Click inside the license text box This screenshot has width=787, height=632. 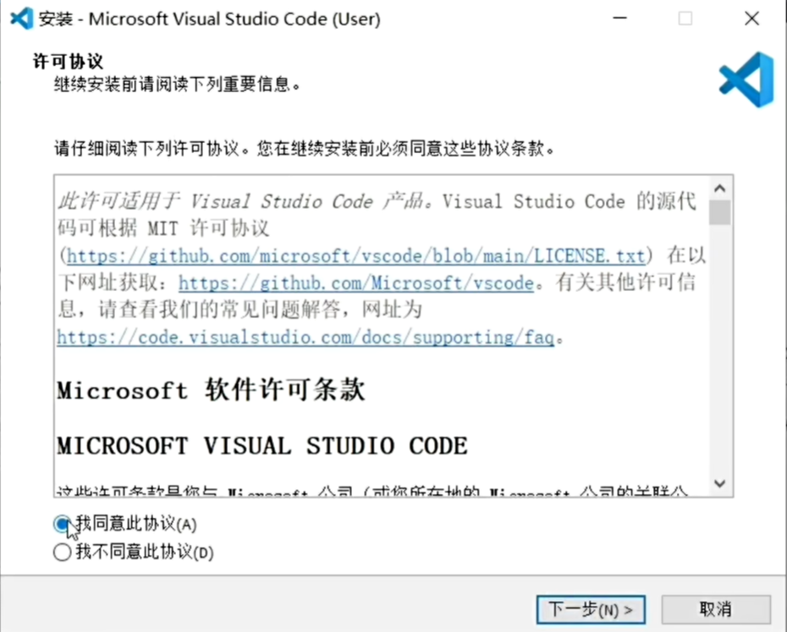point(382,337)
